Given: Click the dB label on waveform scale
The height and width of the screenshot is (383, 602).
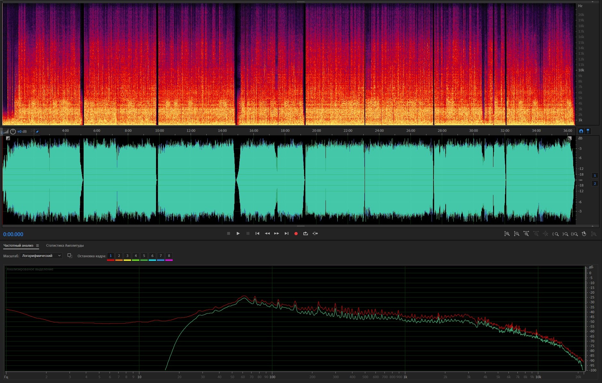Looking at the screenshot, I should point(580,138).
